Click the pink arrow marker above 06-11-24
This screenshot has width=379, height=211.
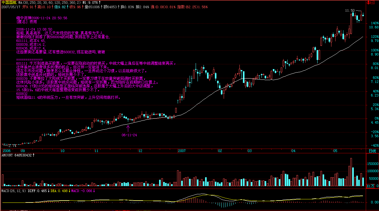point(128,128)
